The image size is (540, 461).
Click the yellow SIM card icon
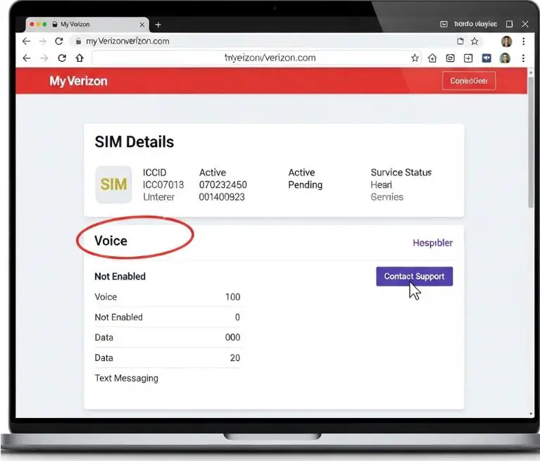113,184
